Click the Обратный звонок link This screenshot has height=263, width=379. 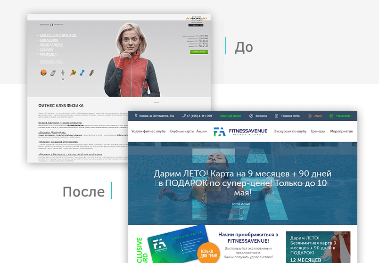pos(231,116)
